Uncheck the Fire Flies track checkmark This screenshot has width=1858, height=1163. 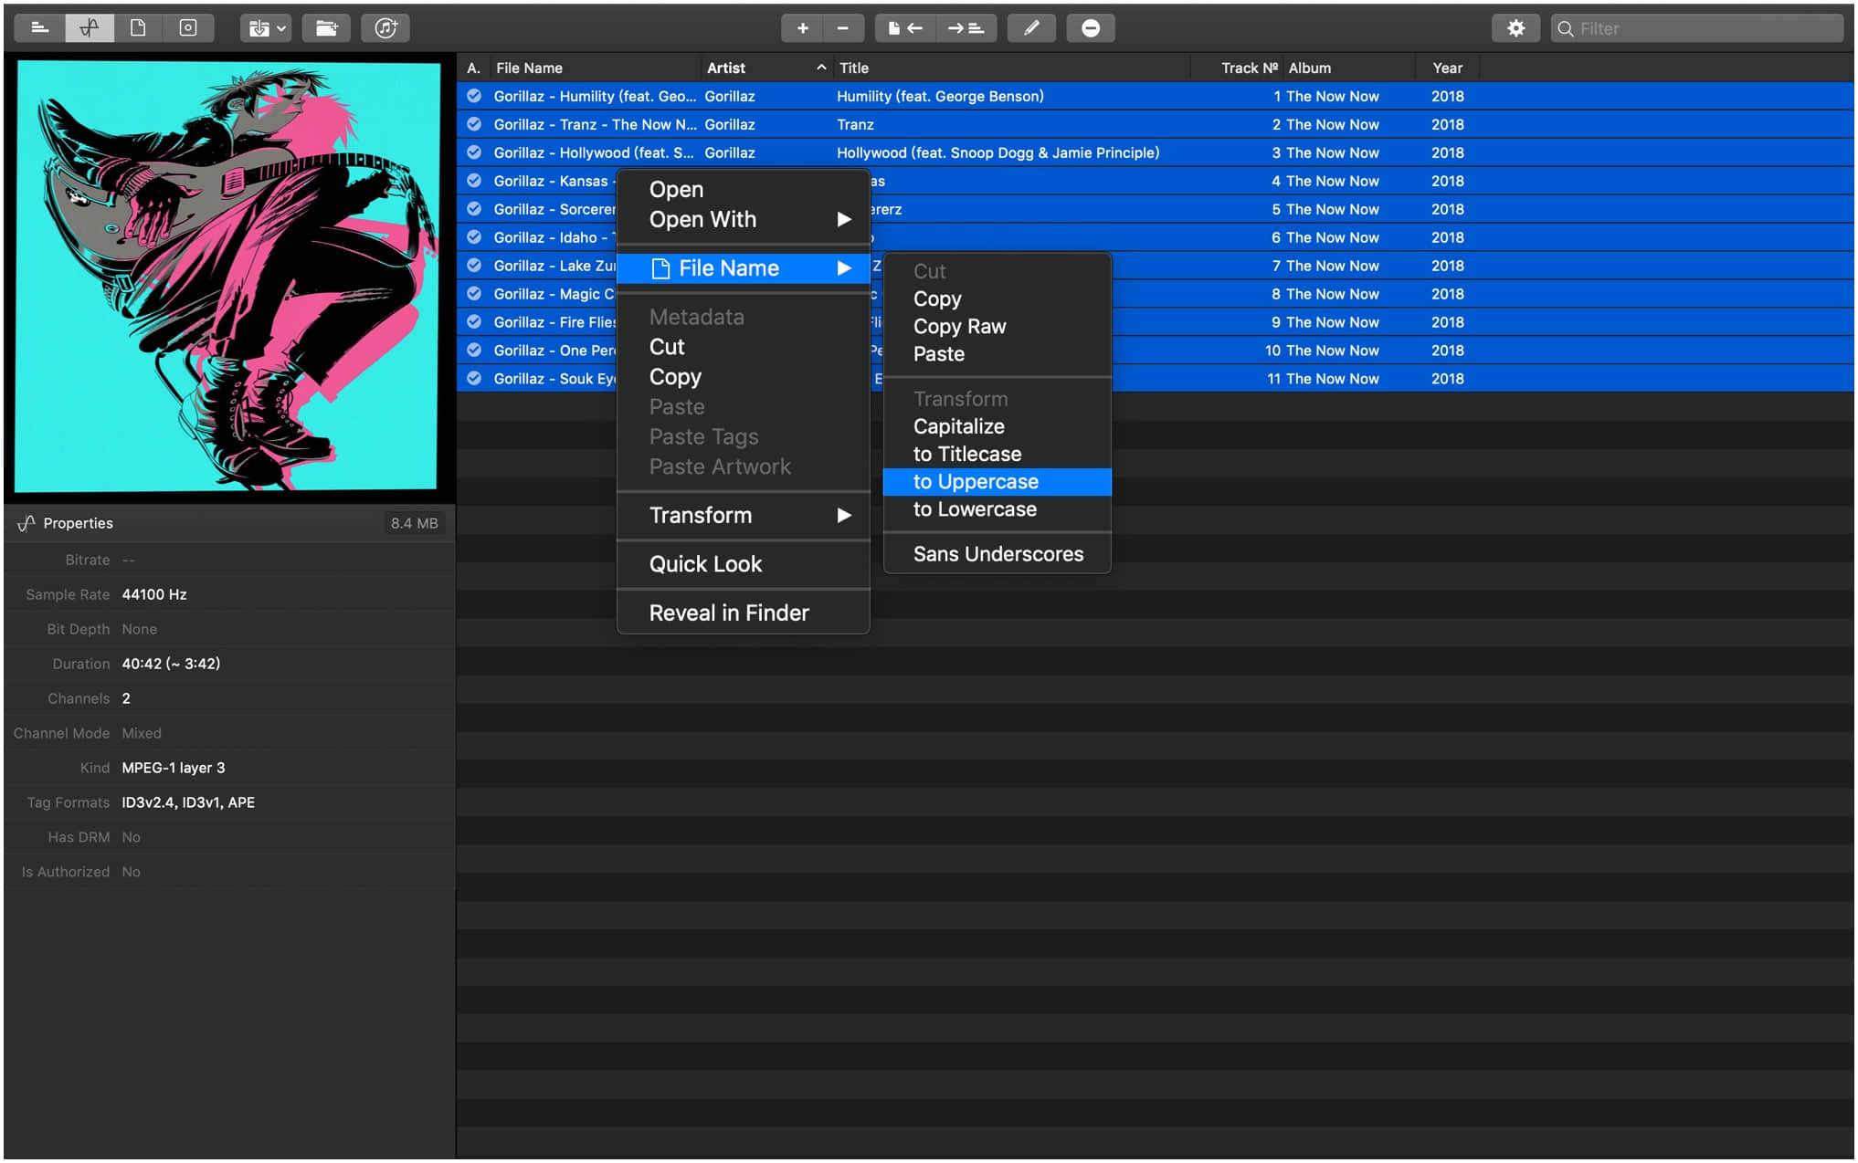(474, 322)
